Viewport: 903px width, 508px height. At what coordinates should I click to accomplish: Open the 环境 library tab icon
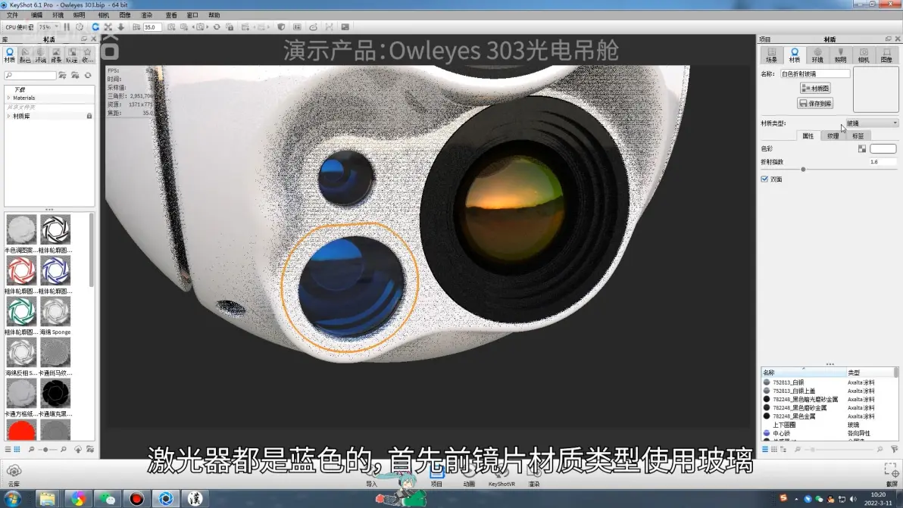click(40, 55)
